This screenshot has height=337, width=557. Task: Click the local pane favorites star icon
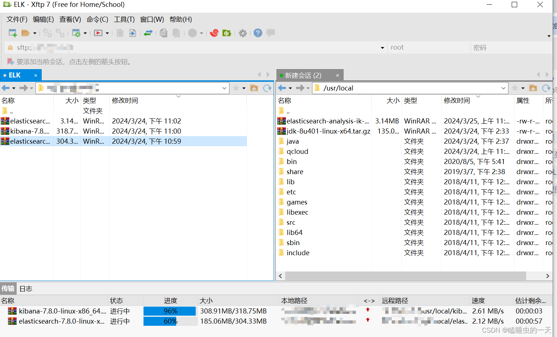point(236,88)
